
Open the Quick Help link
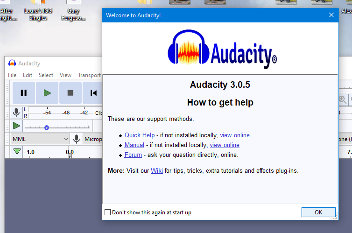(140, 135)
